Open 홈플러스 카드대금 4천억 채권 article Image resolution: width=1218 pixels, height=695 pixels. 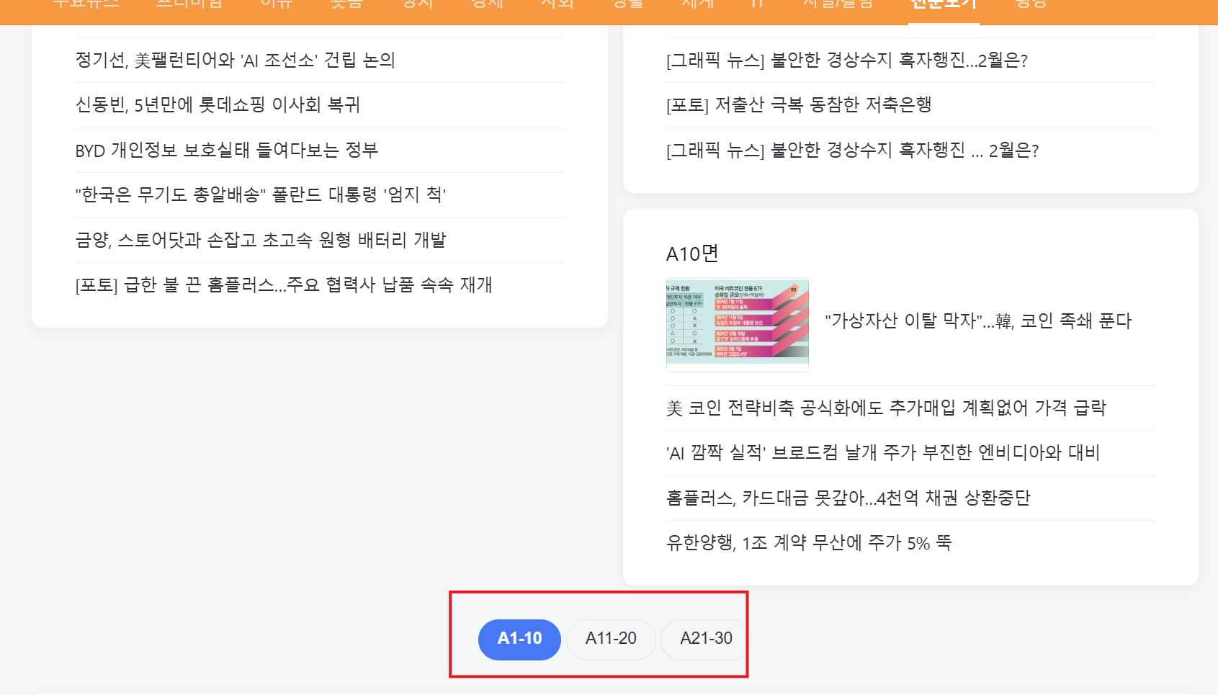[848, 498]
